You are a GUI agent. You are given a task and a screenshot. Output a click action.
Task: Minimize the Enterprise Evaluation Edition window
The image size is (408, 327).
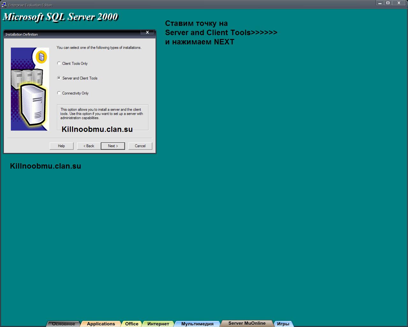click(380, 3)
